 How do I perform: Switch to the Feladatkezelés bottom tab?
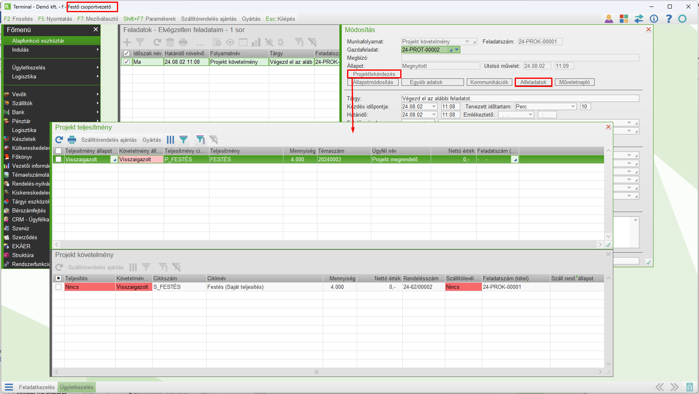click(x=37, y=387)
